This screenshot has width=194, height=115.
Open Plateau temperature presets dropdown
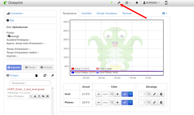point(131,102)
